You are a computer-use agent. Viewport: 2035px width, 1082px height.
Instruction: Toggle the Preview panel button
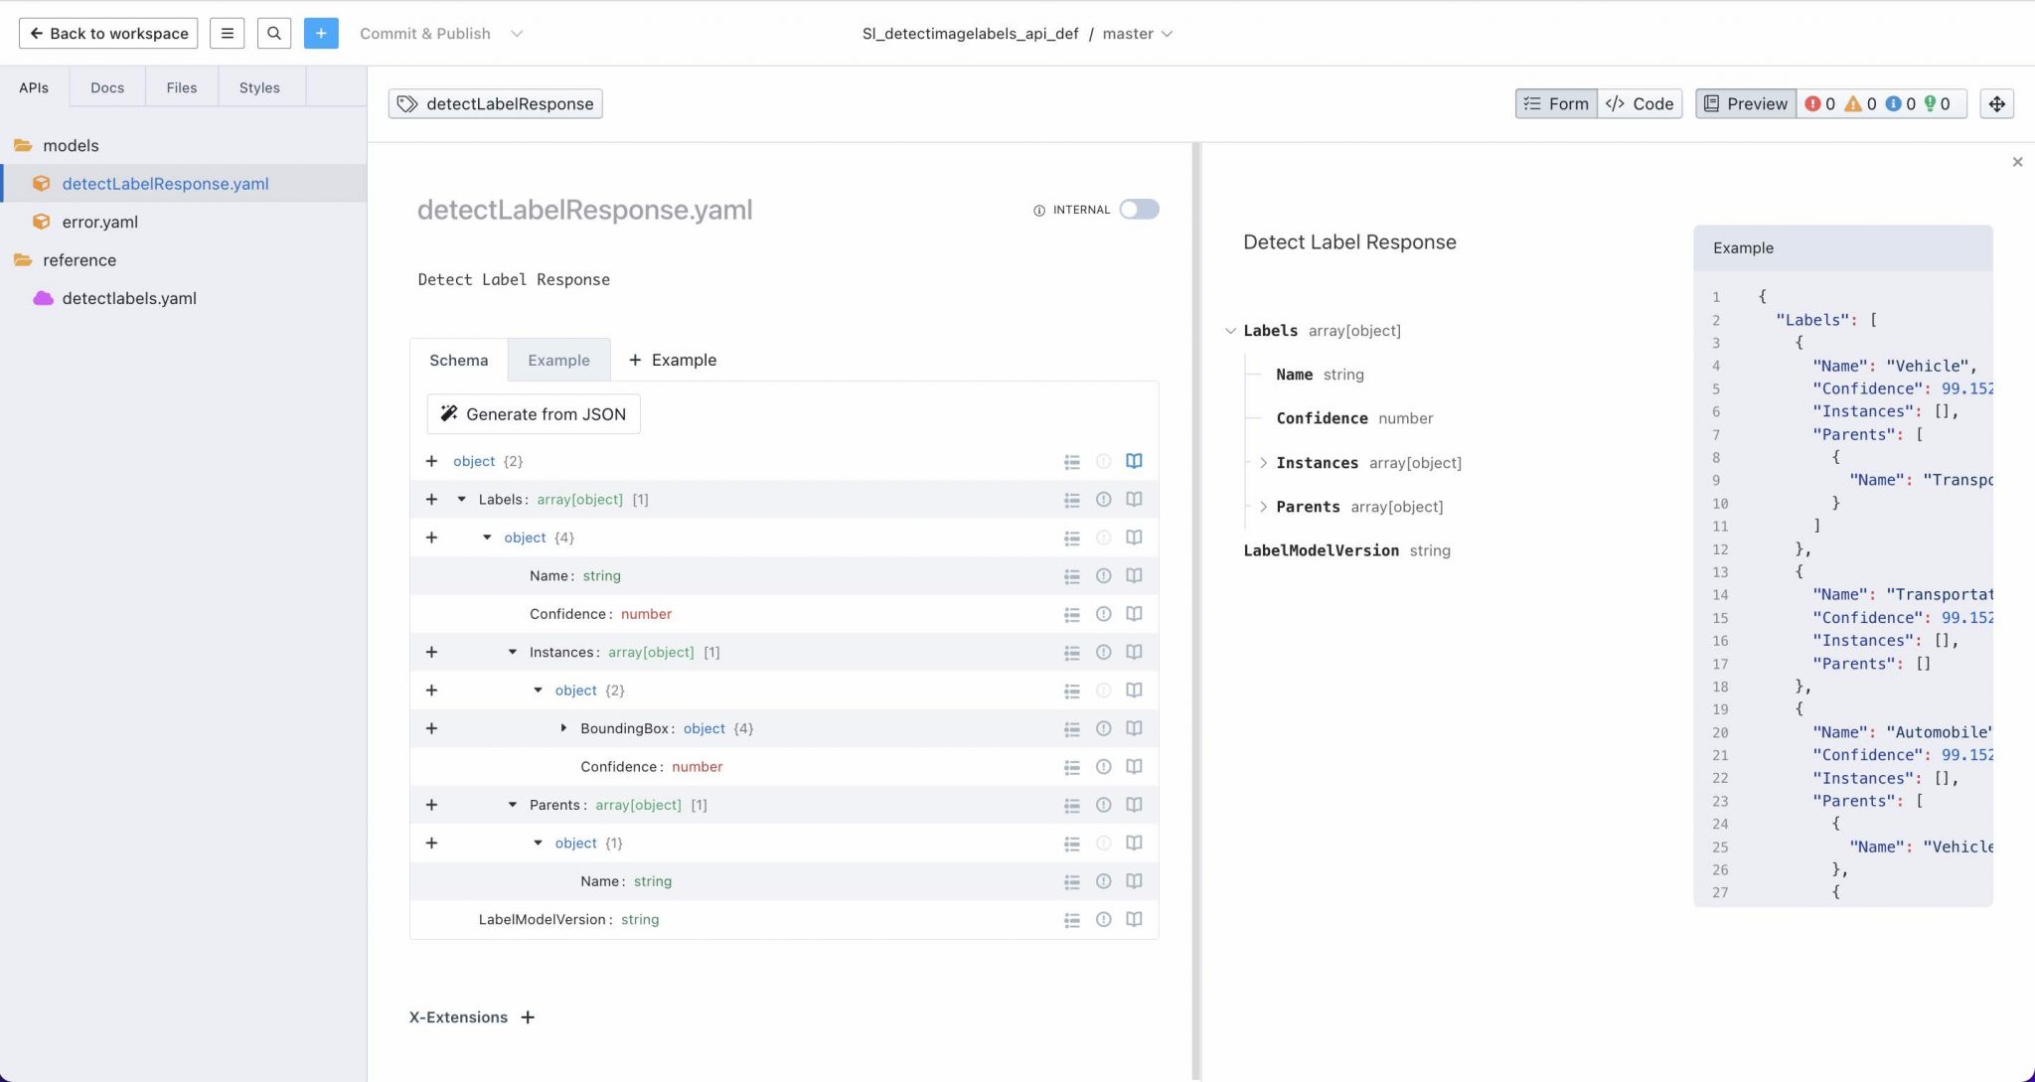coord(1746,103)
